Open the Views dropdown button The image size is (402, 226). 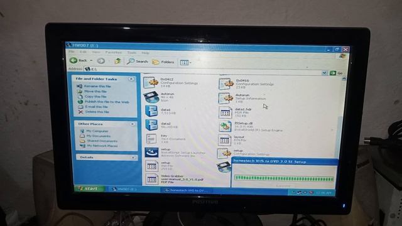(x=186, y=63)
